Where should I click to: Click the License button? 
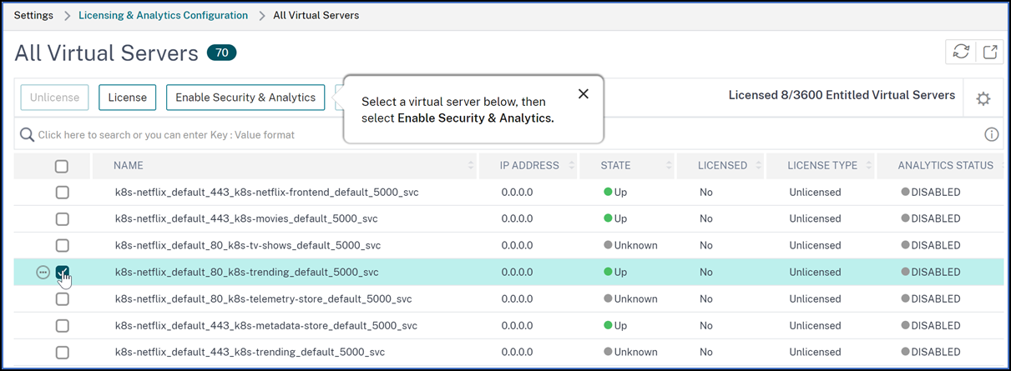128,98
